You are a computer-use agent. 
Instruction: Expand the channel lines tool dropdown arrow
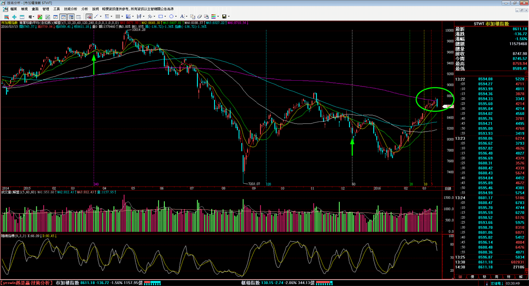(144, 16)
